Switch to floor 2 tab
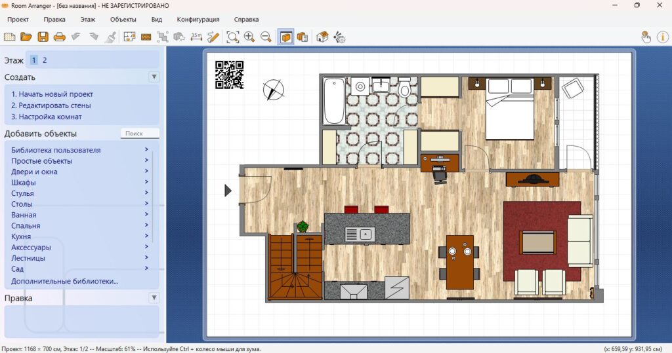This screenshot has height=353, width=672. tap(45, 60)
